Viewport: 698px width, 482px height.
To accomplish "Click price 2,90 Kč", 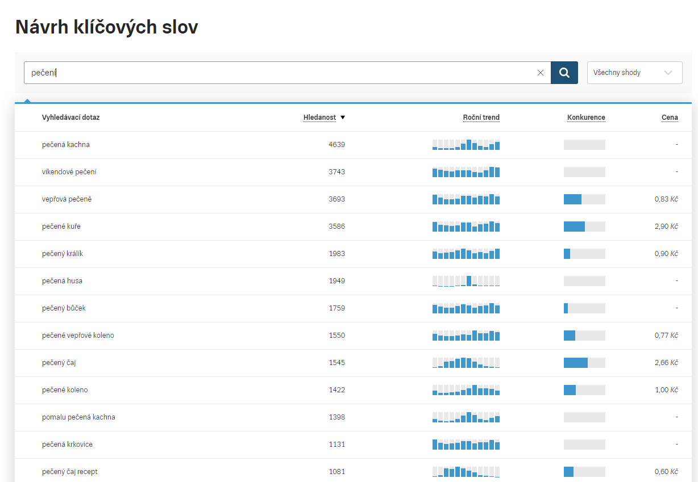I will pos(666,227).
